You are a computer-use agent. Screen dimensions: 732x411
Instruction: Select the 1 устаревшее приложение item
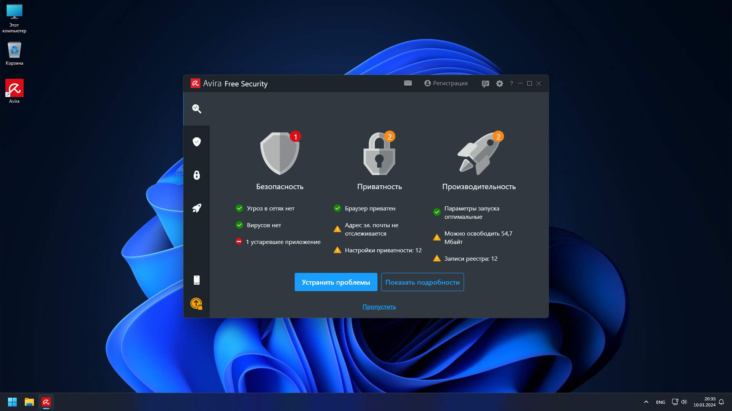[x=283, y=242]
